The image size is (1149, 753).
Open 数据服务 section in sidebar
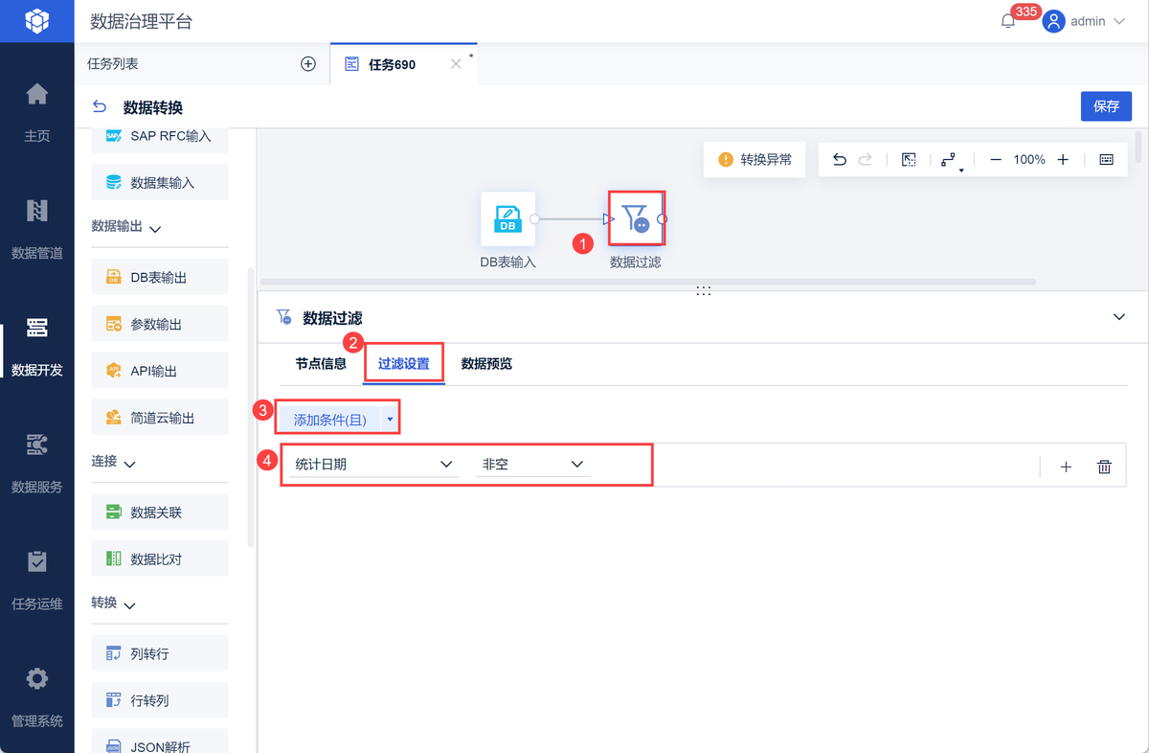pos(36,463)
